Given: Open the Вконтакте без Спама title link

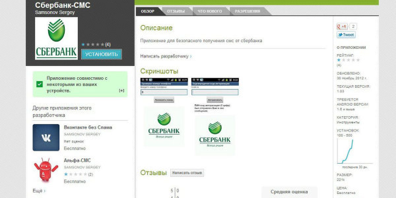Looking at the screenshot, I should point(88,127).
